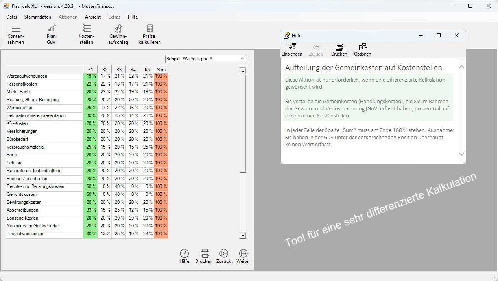Click the Preise kalkulieren calculator icon
This screenshot has width=498, height=281.
pyautogui.click(x=149, y=29)
